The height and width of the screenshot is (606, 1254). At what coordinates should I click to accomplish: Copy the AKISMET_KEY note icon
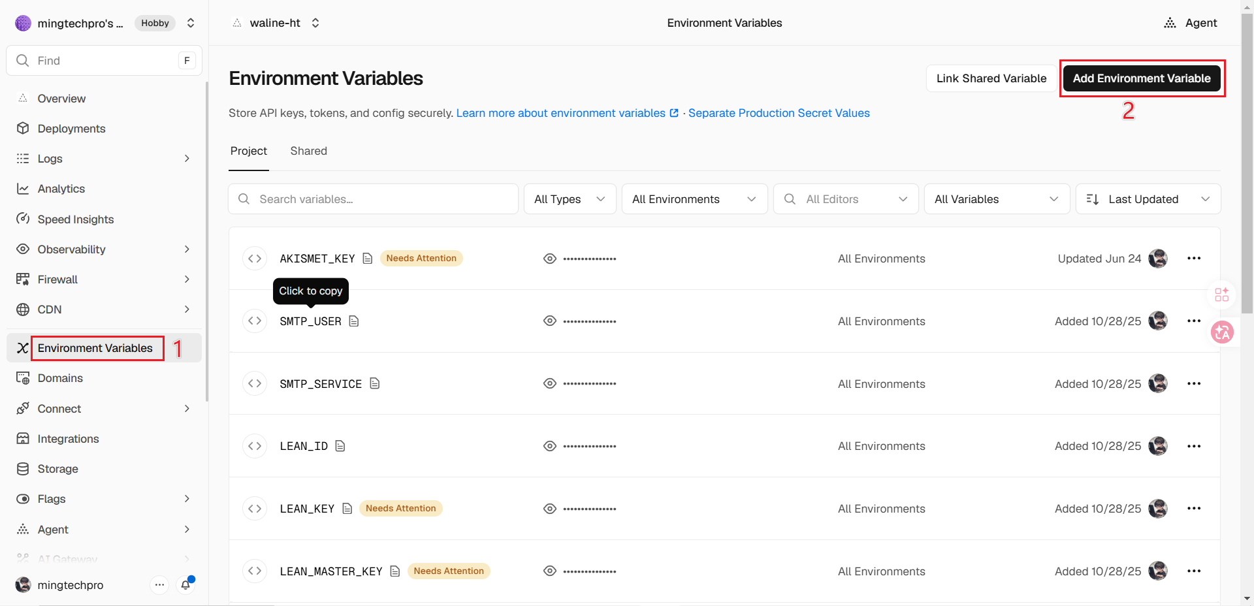[x=368, y=259]
